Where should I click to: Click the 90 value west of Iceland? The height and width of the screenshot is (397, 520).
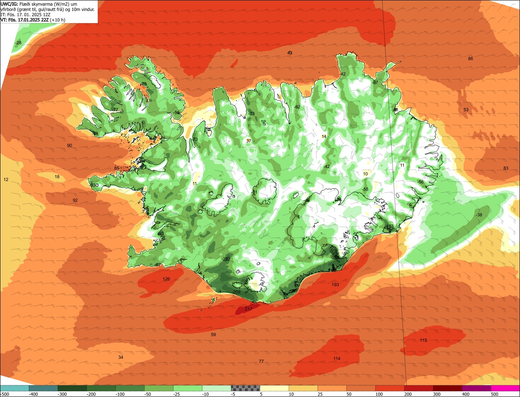point(69,146)
